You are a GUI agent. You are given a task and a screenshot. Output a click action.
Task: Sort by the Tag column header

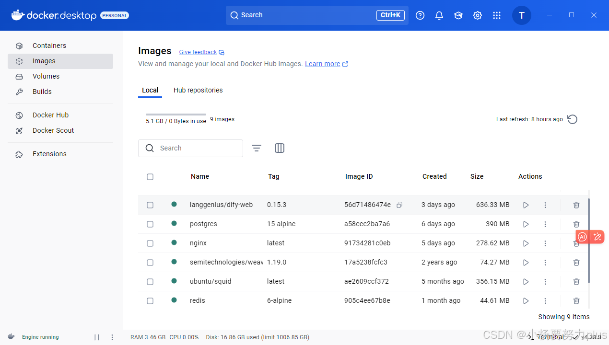(x=273, y=176)
